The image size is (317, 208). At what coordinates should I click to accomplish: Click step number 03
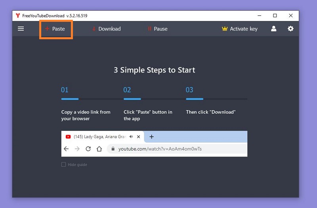click(189, 90)
